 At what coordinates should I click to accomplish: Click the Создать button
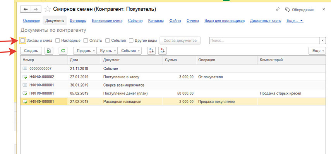[x=31, y=51]
